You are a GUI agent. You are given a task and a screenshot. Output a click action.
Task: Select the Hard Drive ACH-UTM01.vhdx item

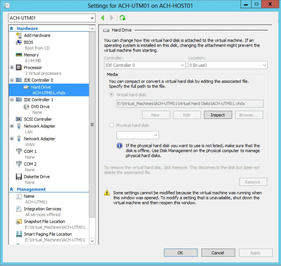tap(49, 90)
